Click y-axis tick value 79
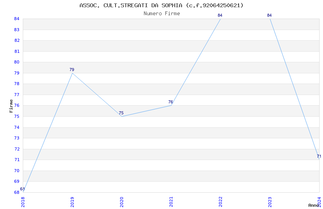Screen dimensions: 323x209 tap(17, 73)
